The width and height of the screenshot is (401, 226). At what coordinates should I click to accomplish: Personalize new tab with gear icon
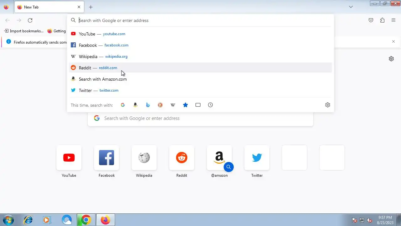point(391,59)
